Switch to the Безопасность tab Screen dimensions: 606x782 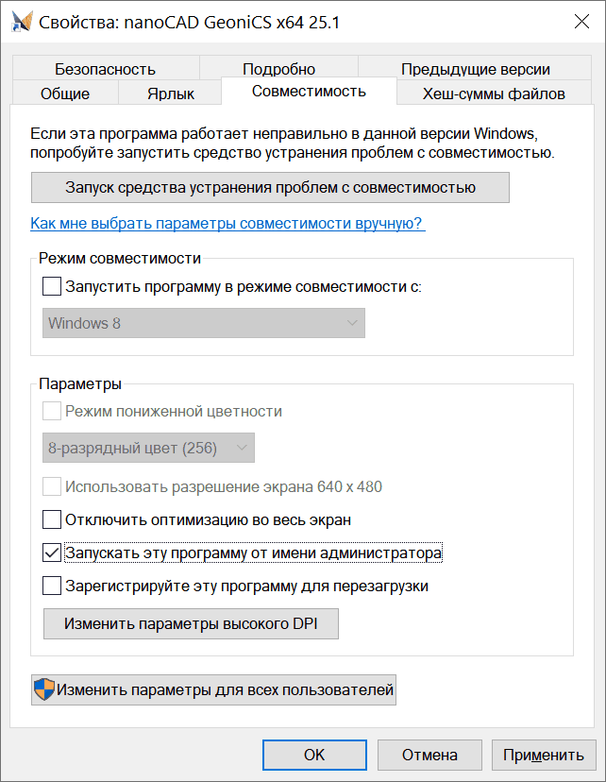105,69
